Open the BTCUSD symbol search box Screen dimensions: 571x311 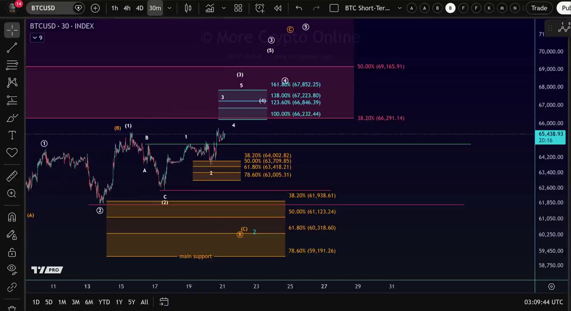[x=55, y=8]
